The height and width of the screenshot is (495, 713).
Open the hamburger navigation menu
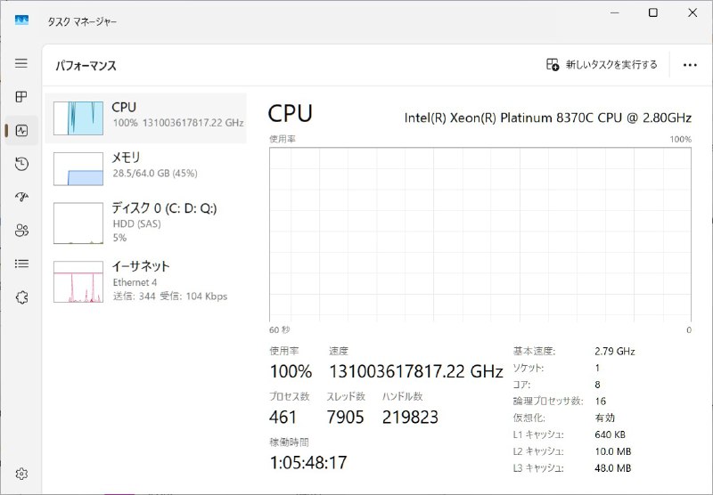click(20, 63)
